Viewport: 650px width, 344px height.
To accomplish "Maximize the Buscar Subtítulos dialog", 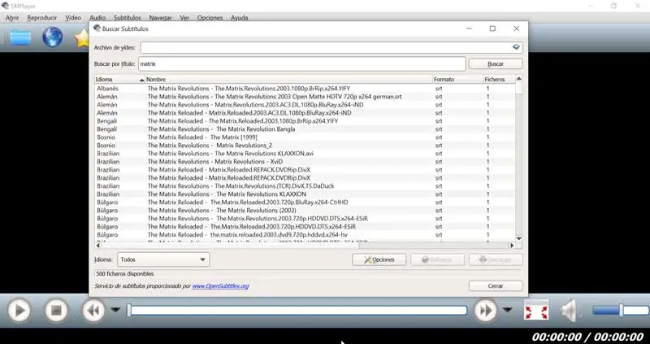I will pos(492,28).
